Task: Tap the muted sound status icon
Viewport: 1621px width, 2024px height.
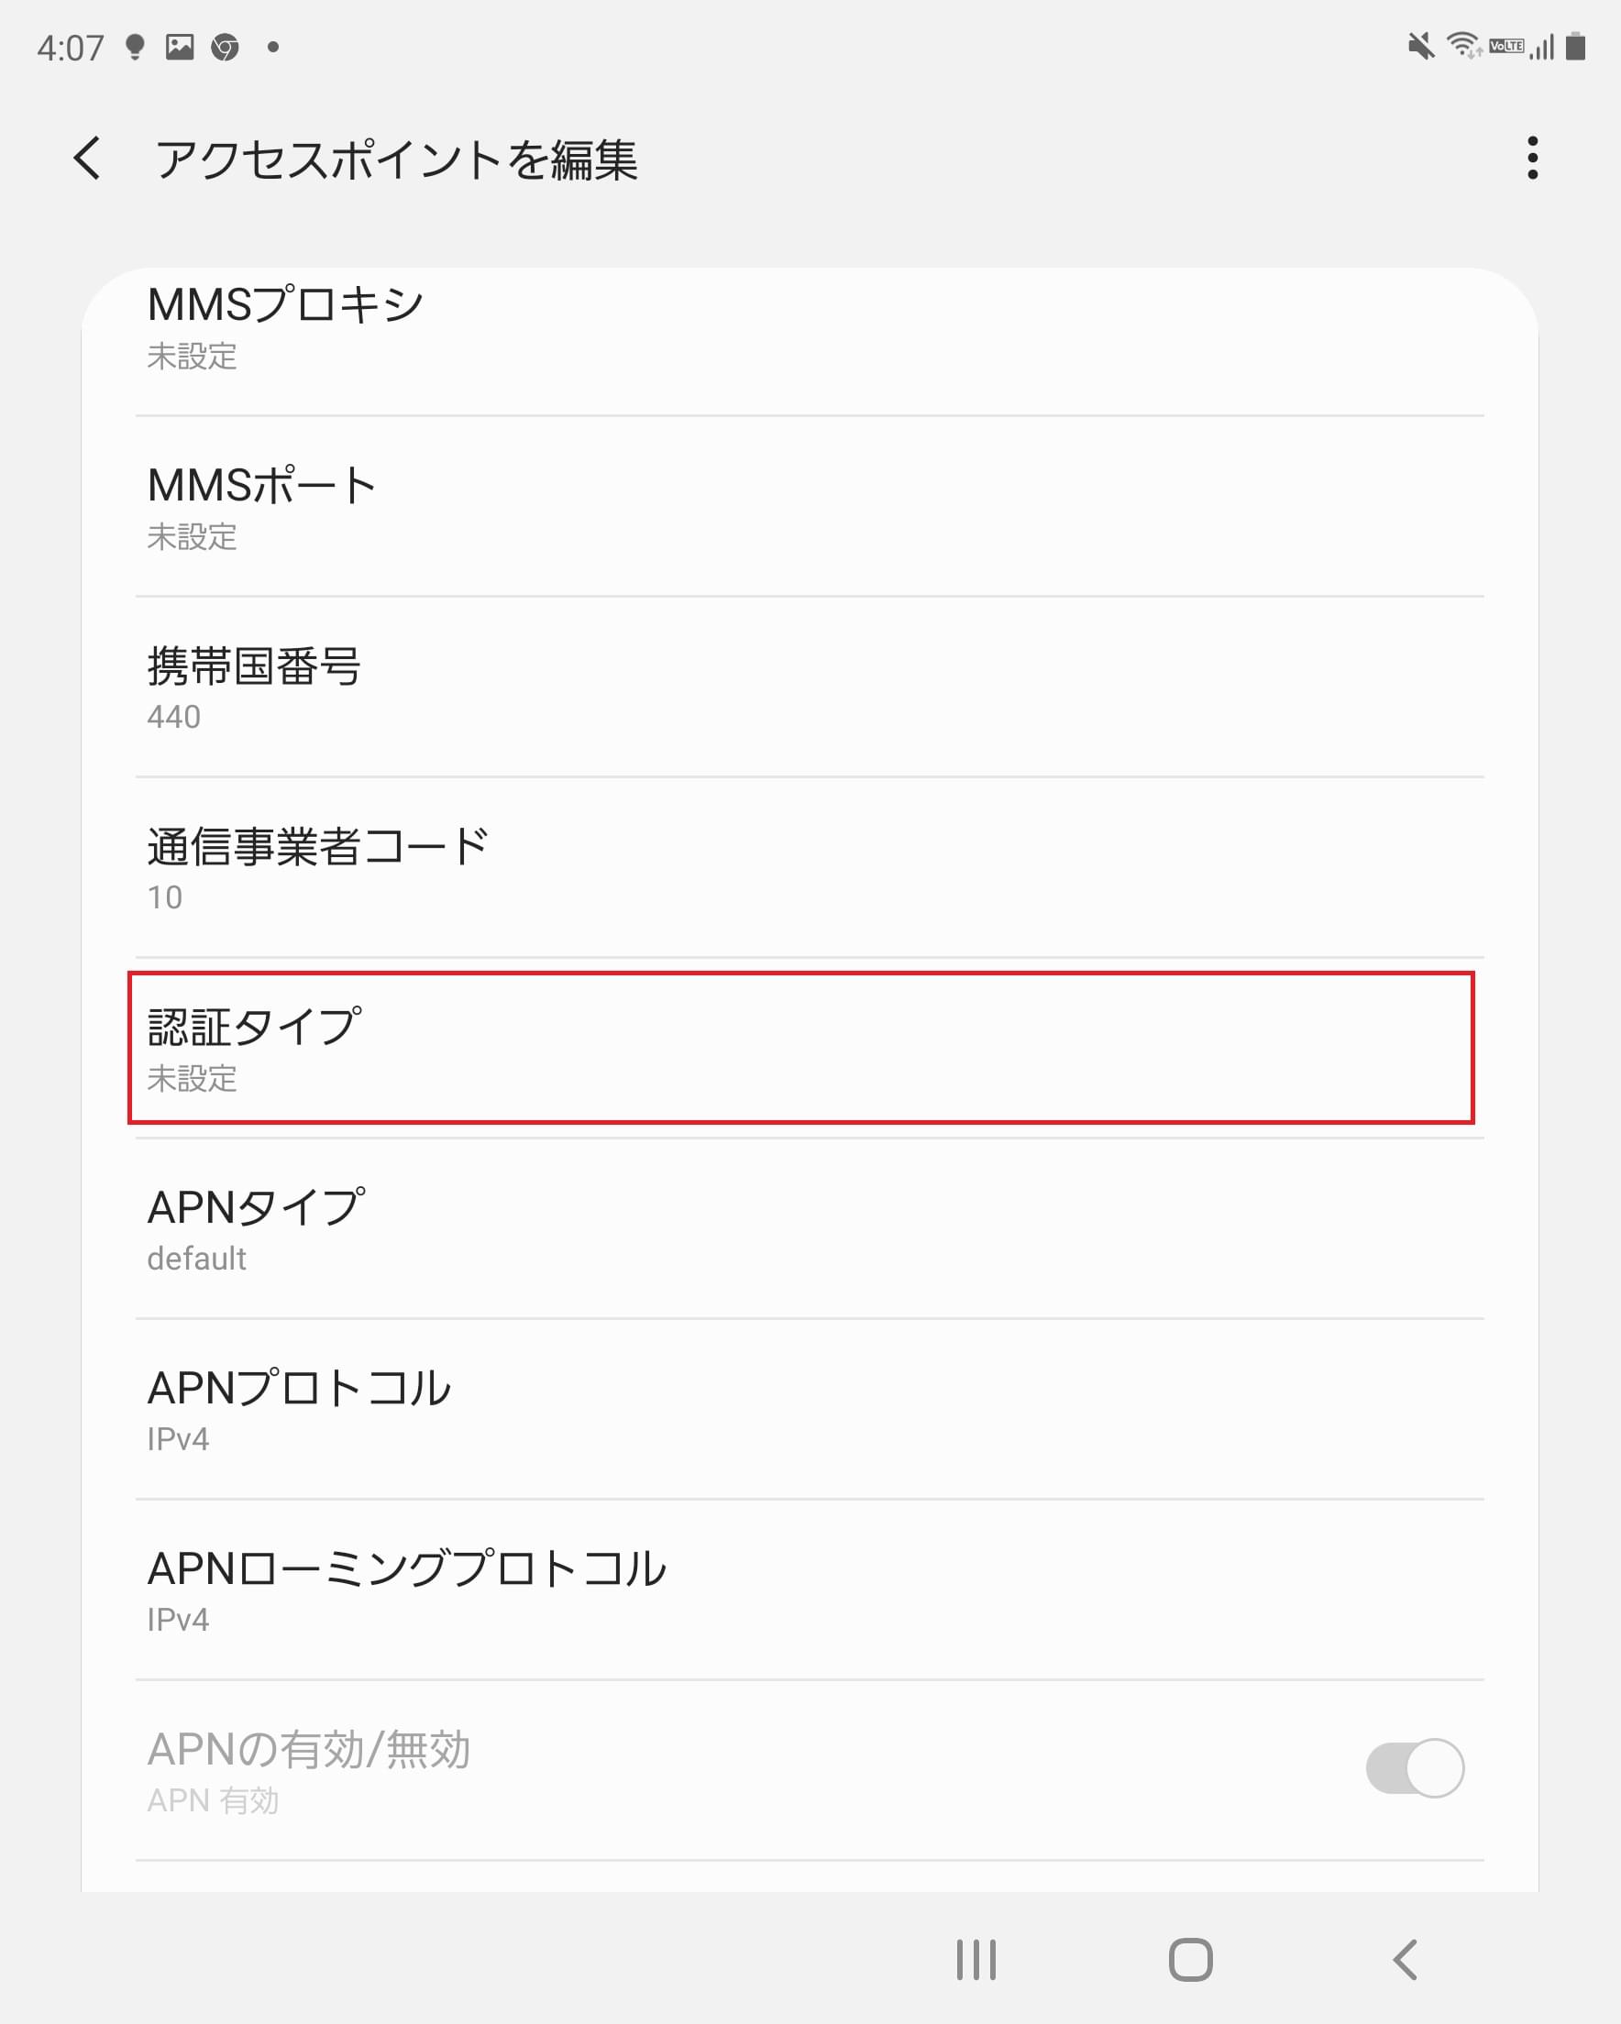Action: click(x=1420, y=45)
